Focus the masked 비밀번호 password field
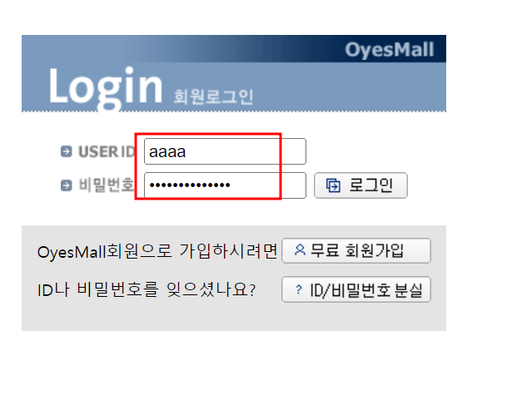Screen dimensions: 517x400 tap(225, 185)
